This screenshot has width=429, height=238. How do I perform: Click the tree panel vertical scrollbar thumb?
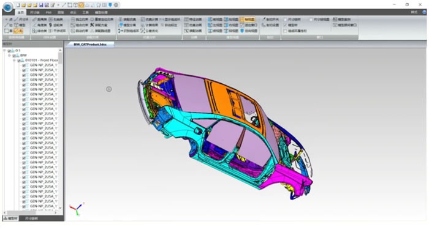tap(60, 58)
